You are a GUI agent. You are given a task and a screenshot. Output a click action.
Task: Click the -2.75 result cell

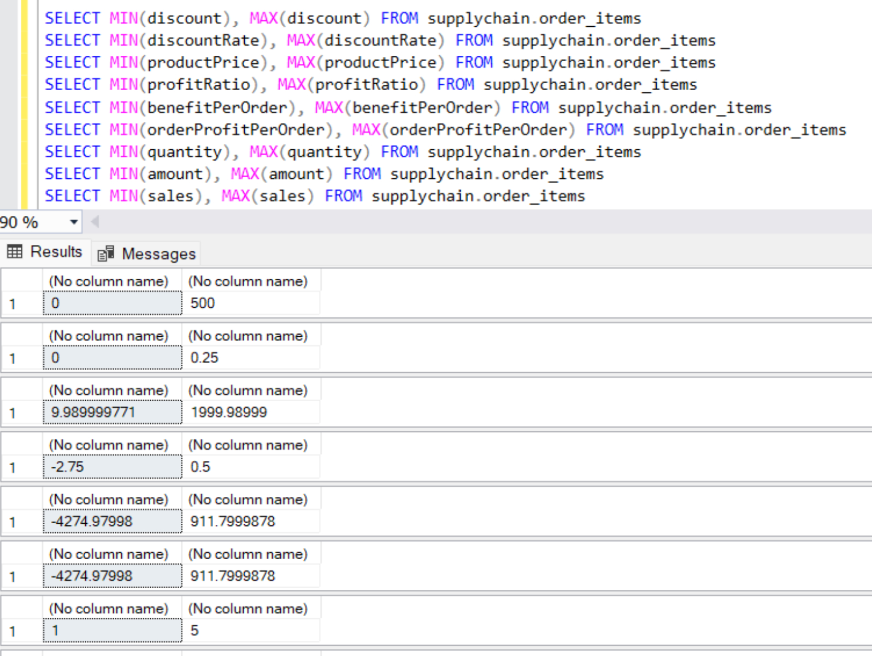click(112, 467)
